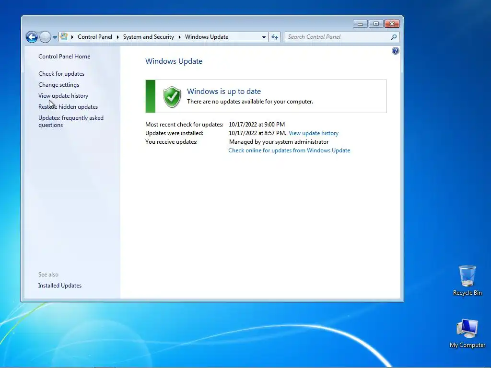Screen dimensions: 491x368
Task: Click the Refresh button beside address bar
Action: pos(275,37)
